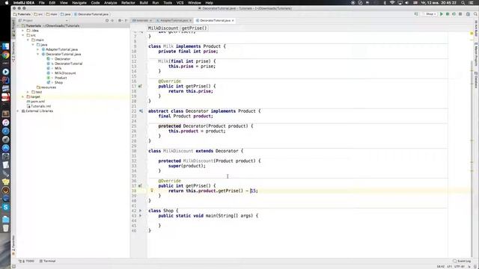Collapse the java folder in tree
Image resolution: width=479 pixels, height=269 pixels.
tap(33, 45)
